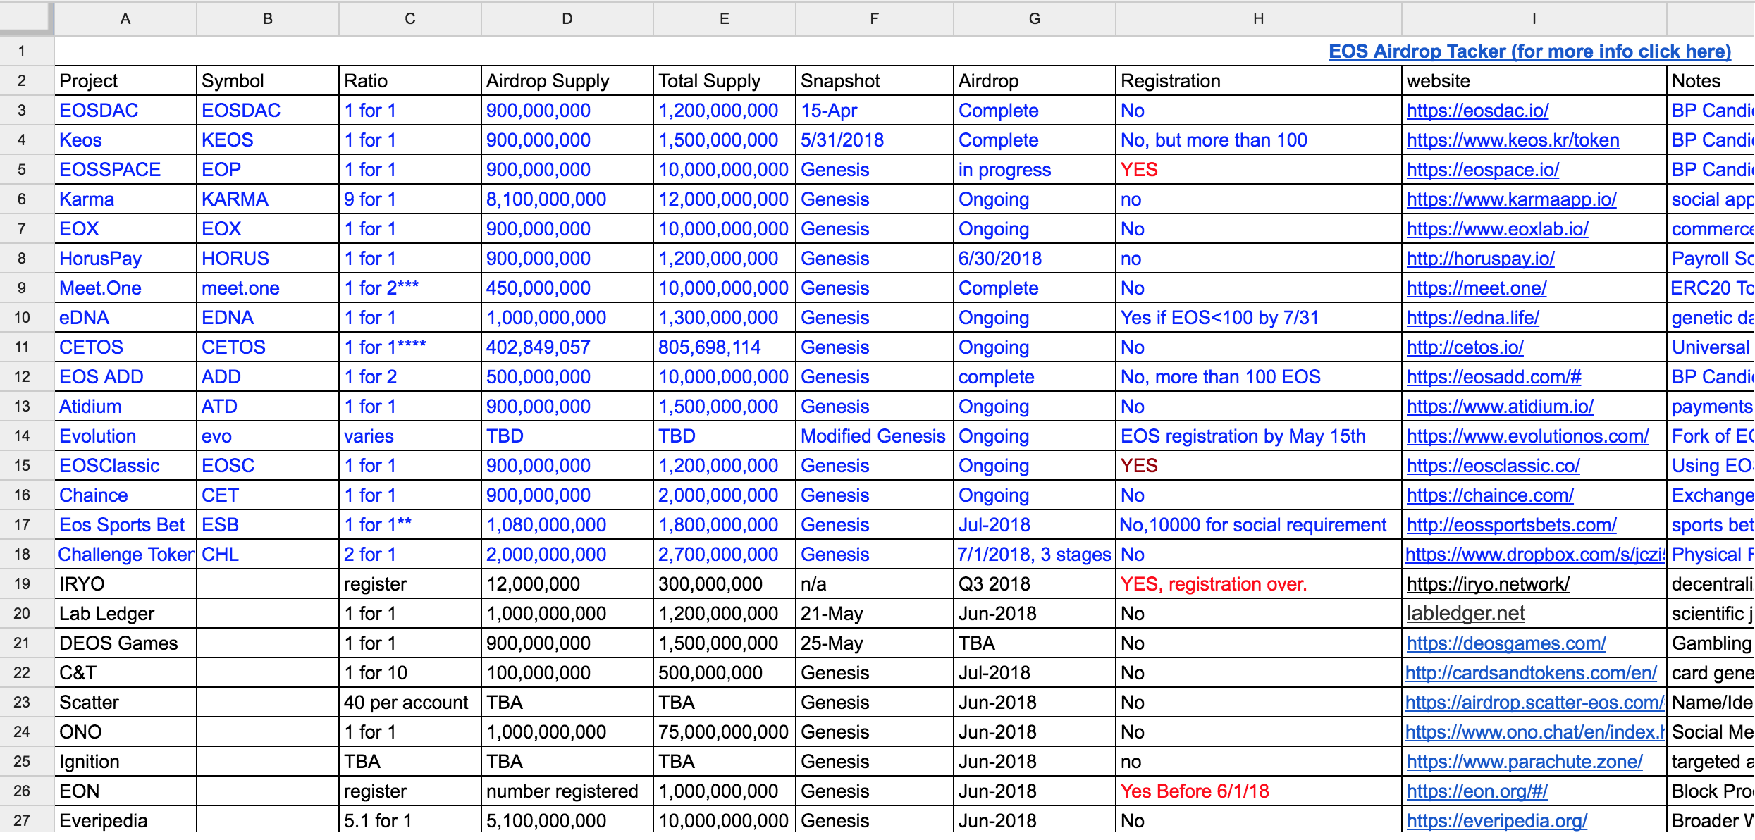The image size is (1755, 840).
Task: Click YES, registration over. cell
Action: pyautogui.click(x=1259, y=584)
